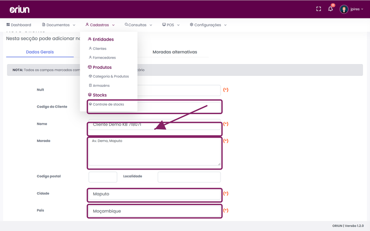Click the Stocks layers icon
This screenshot has height=231, width=370.
[90, 95]
